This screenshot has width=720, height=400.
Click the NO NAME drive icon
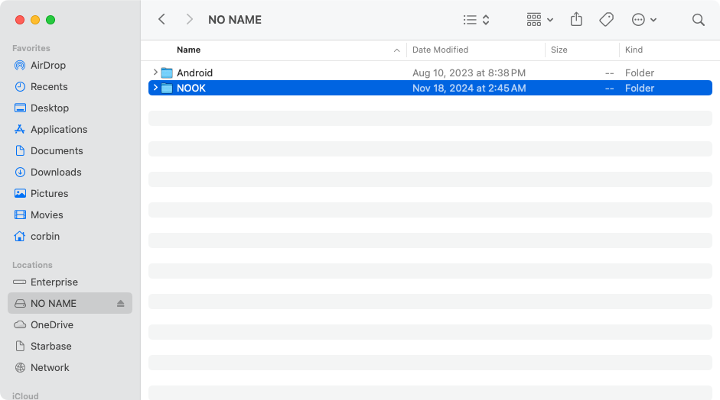20,303
